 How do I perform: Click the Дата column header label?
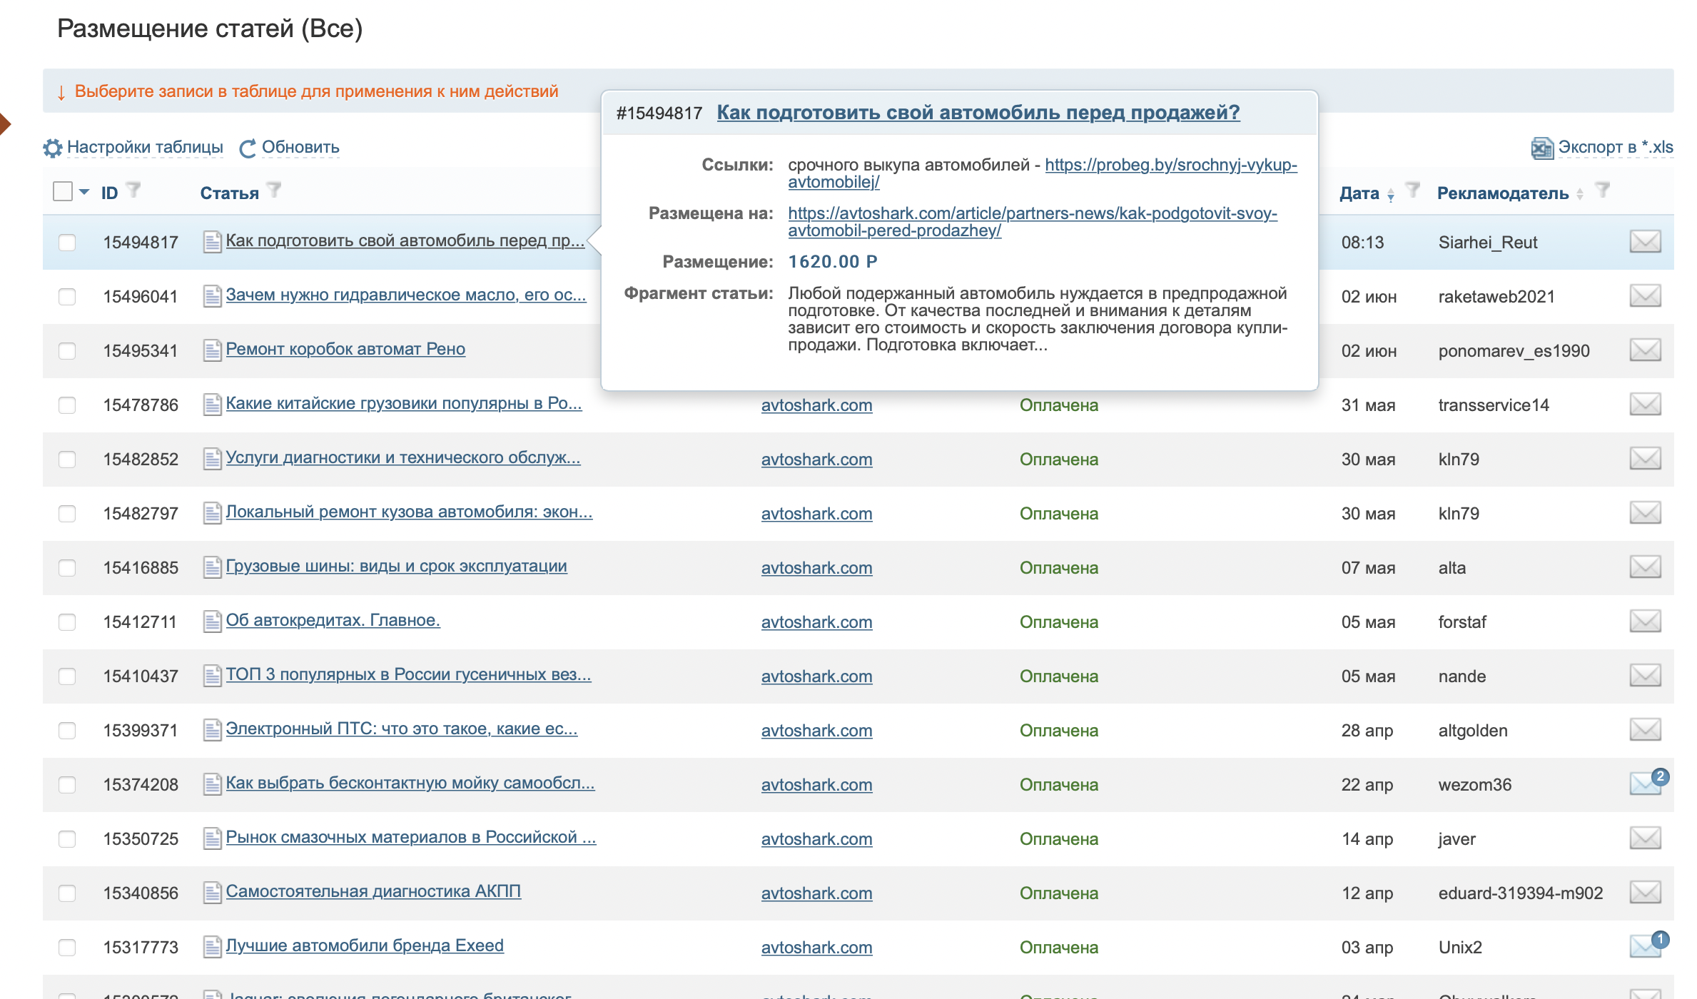tap(1359, 193)
